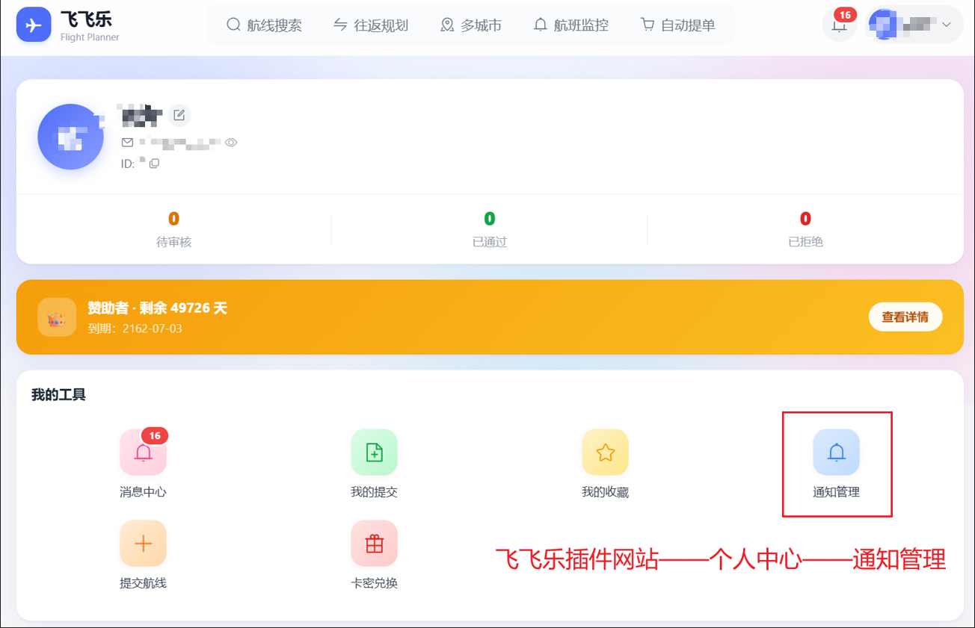Go to the 往返规划 tab

[x=371, y=25]
